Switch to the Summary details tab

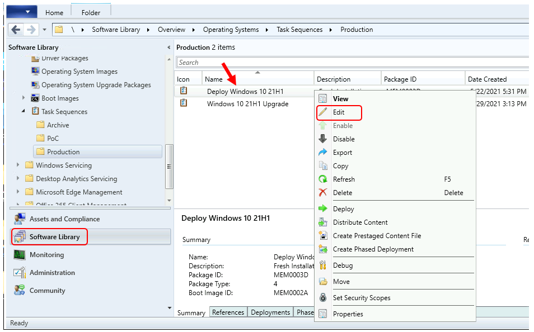pyautogui.click(x=191, y=312)
